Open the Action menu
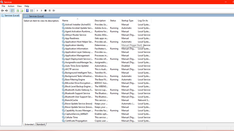Viewport: 234px width, 132px height. pos(11,6)
